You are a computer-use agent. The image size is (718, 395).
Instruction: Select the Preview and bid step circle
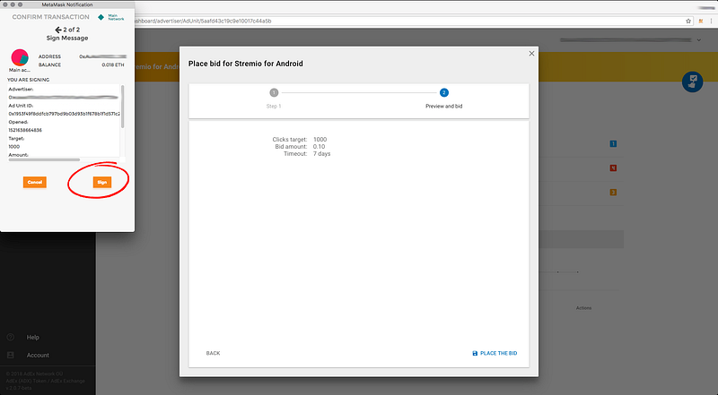point(443,93)
